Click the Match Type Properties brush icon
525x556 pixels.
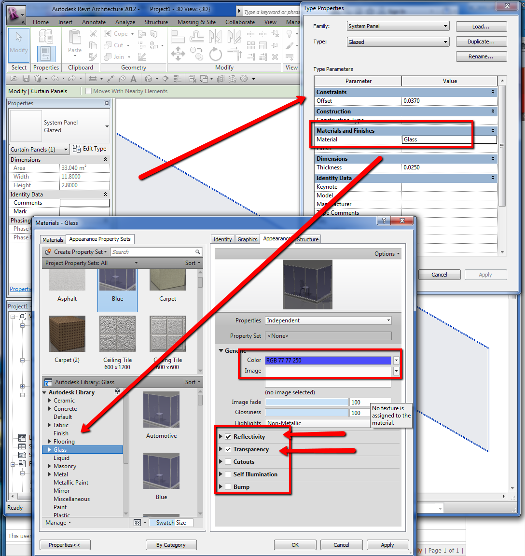coord(93,56)
